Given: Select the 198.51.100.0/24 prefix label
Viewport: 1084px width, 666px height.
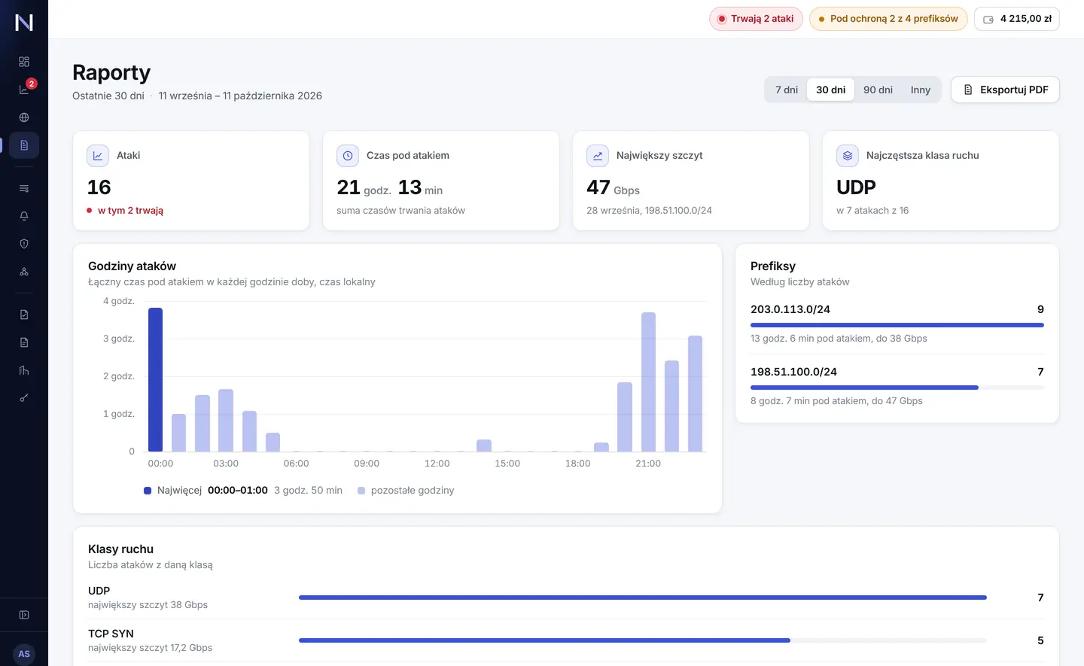Looking at the screenshot, I should pos(793,372).
